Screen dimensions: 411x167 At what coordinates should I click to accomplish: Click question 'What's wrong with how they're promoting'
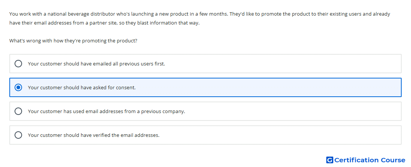click(x=73, y=41)
